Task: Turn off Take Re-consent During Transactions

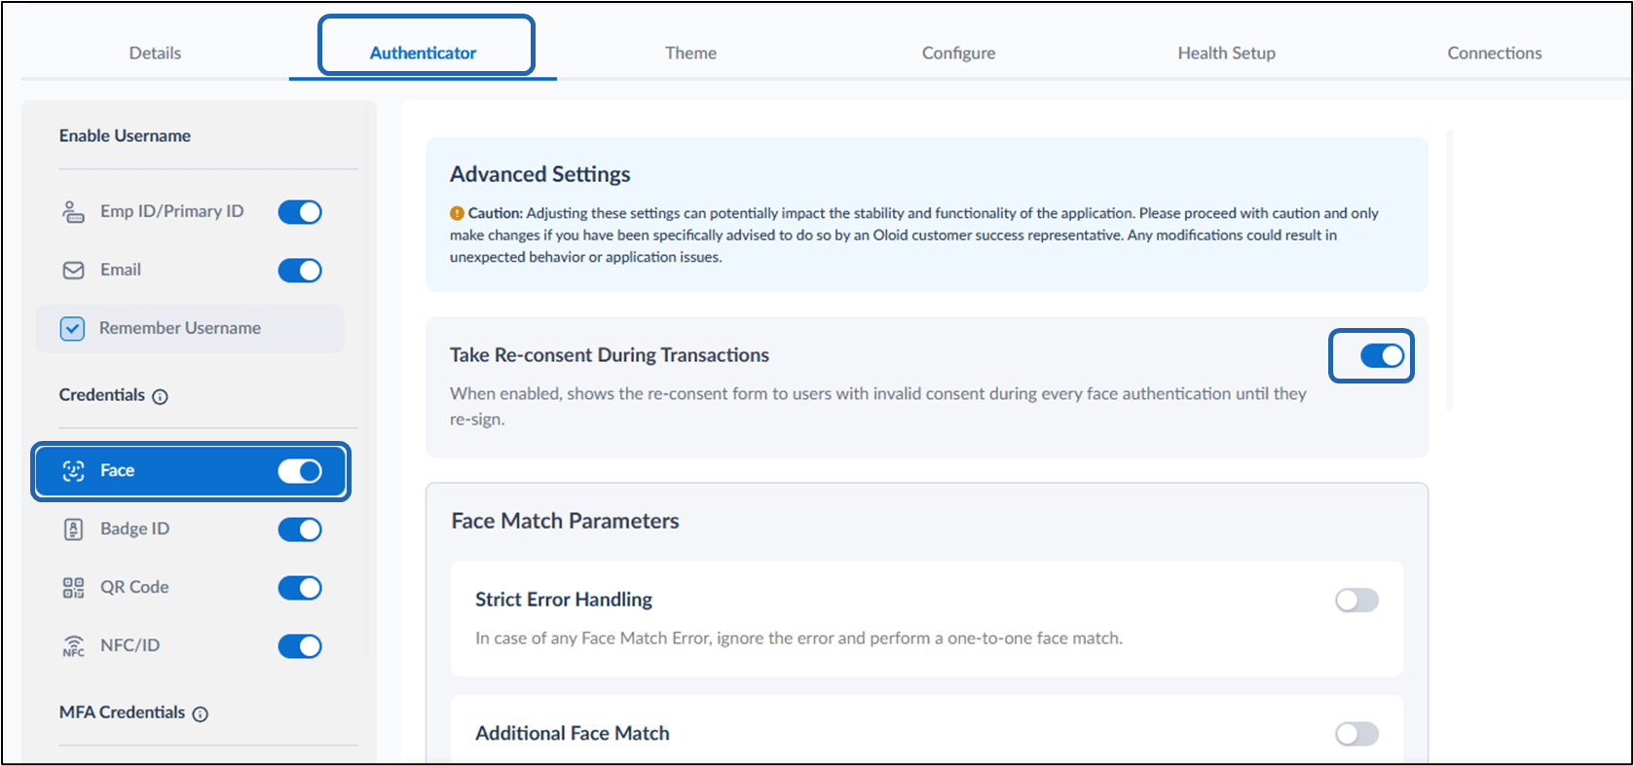Action: coord(1382,356)
